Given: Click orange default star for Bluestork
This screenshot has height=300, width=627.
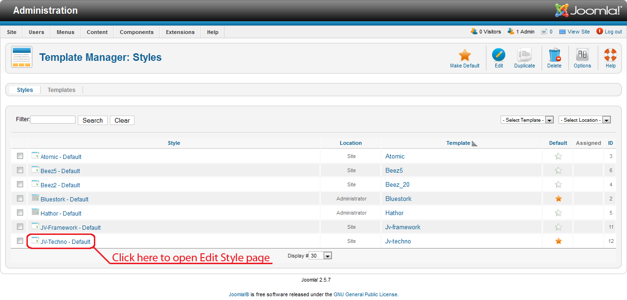Looking at the screenshot, I should (559, 199).
